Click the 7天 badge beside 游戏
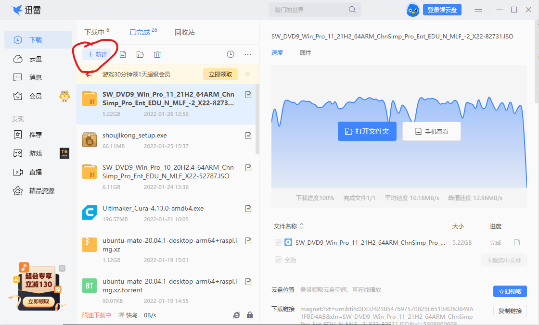The height and width of the screenshot is (325, 539). coord(64,153)
